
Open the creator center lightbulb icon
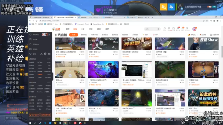point(187,29)
